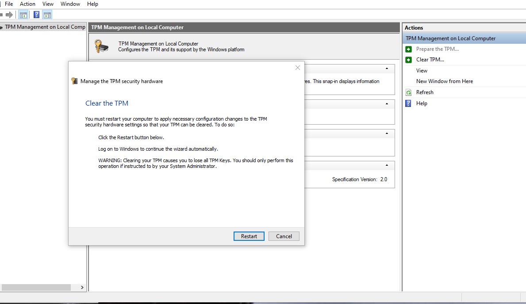Image resolution: width=526 pixels, height=304 pixels.
Task: Select New Window from Here action
Action: point(444,81)
